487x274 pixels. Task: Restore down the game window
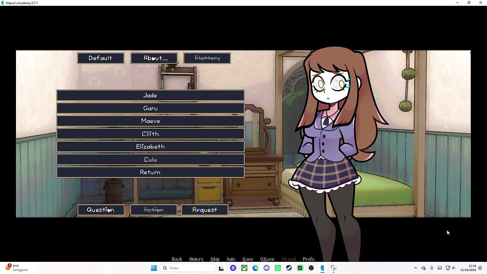click(469, 3)
